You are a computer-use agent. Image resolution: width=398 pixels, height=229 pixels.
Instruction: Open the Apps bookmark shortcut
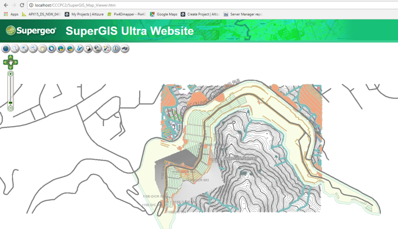click(11, 14)
